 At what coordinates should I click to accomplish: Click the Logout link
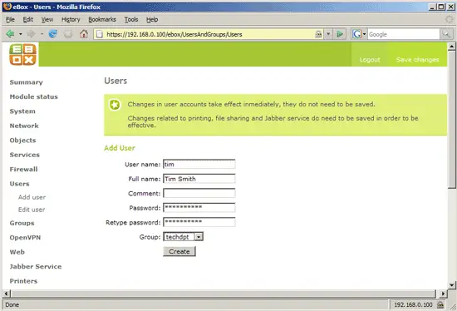pos(370,60)
